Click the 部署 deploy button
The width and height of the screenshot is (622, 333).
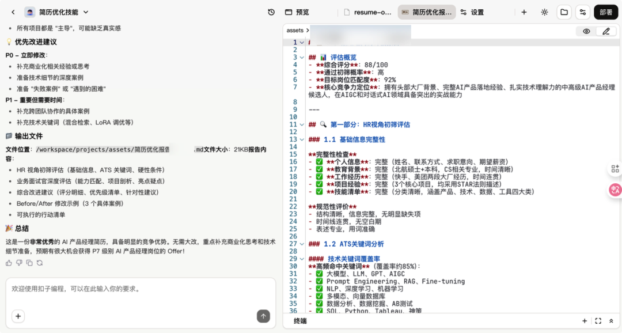tap(606, 12)
